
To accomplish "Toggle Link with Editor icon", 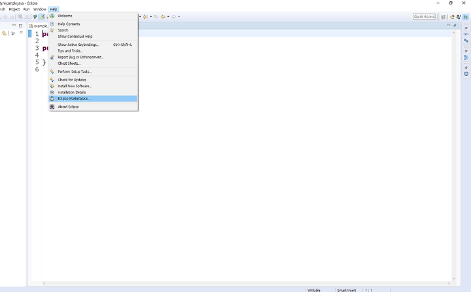I will [x=5, y=33].
